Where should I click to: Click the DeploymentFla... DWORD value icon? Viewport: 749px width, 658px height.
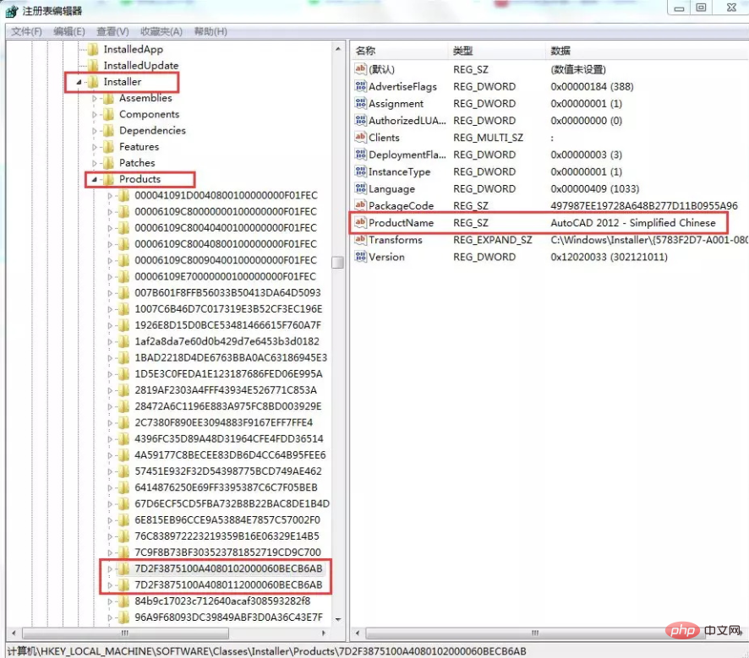tap(361, 154)
